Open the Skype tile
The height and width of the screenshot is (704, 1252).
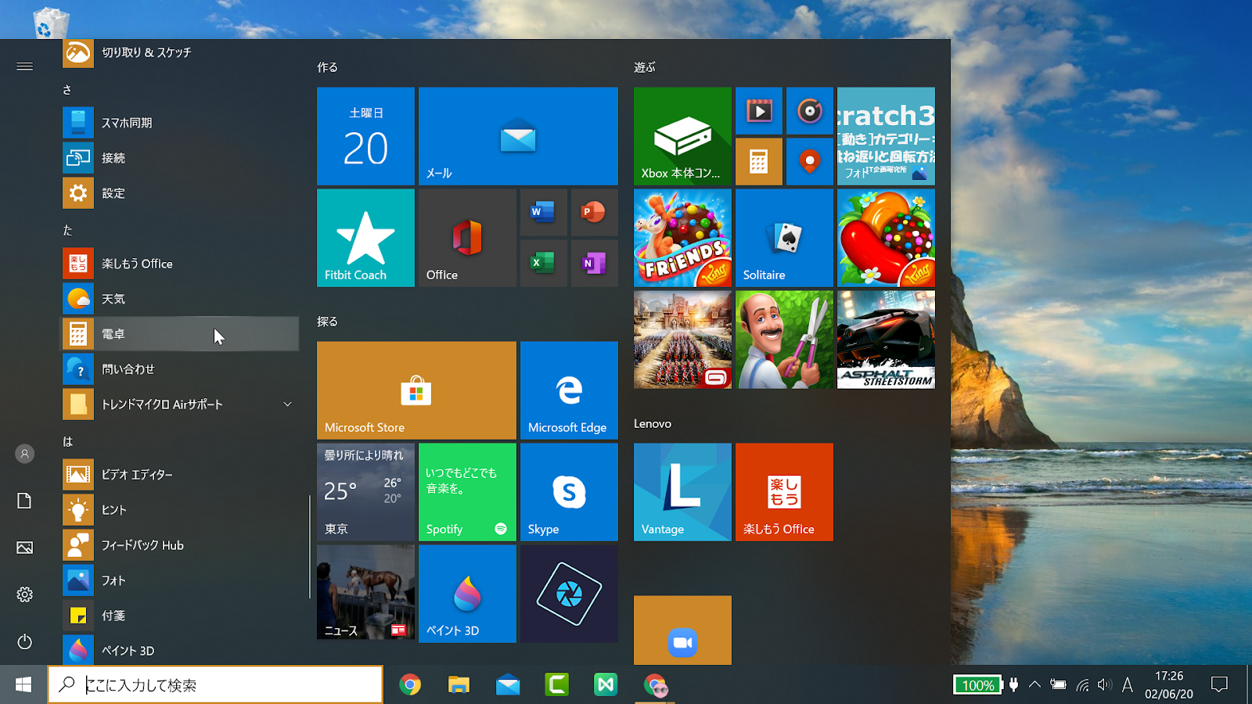[569, 492]
